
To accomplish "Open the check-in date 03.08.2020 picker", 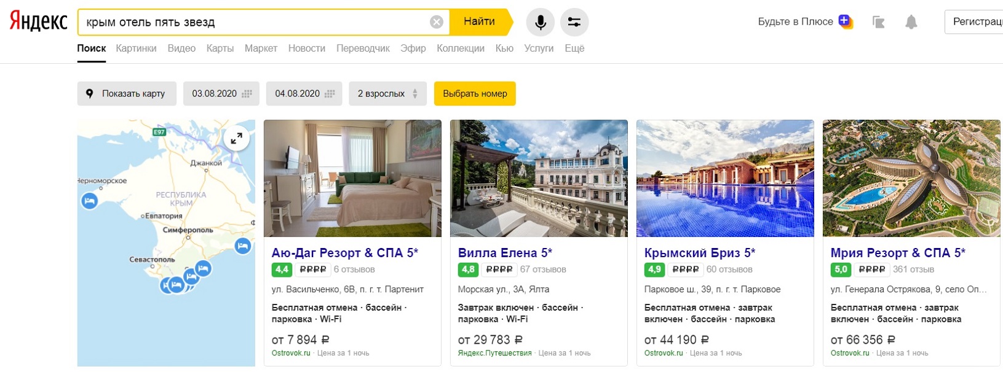I will coord(221,94).
